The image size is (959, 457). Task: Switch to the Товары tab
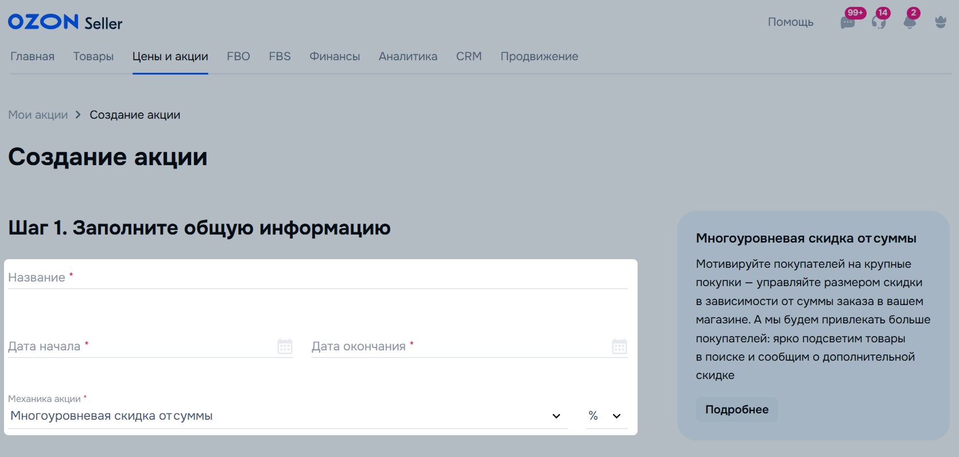pos(94,57)
